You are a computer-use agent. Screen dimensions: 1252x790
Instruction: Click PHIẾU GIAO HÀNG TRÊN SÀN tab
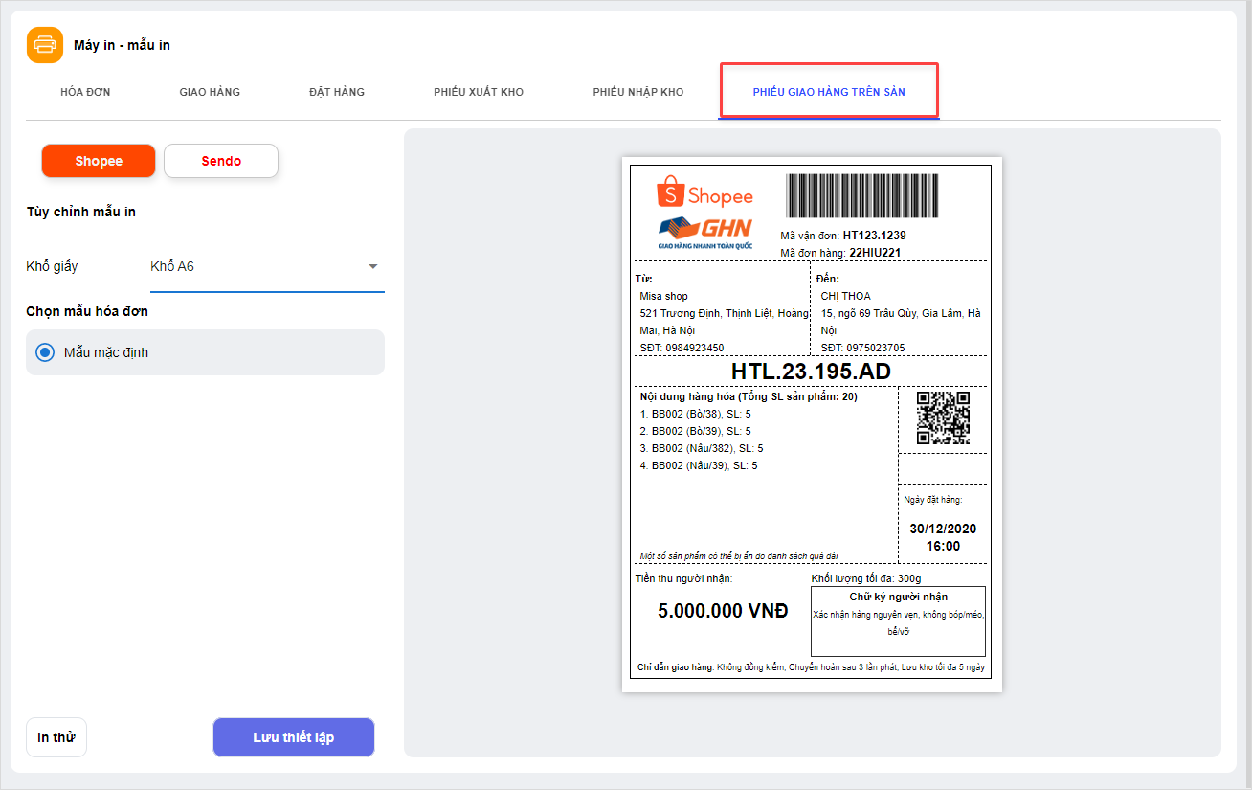829,92
